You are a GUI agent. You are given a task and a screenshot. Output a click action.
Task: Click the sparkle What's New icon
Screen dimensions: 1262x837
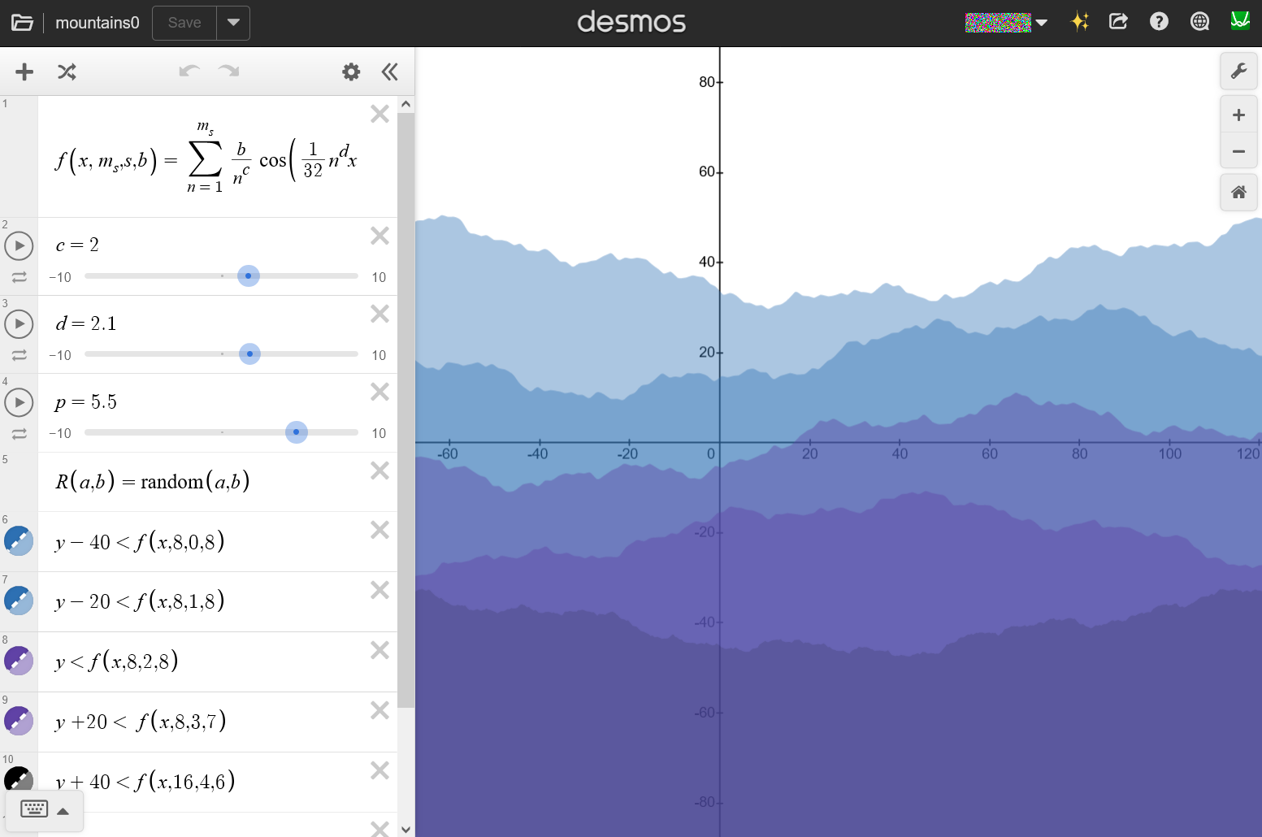coord(1080,22)
